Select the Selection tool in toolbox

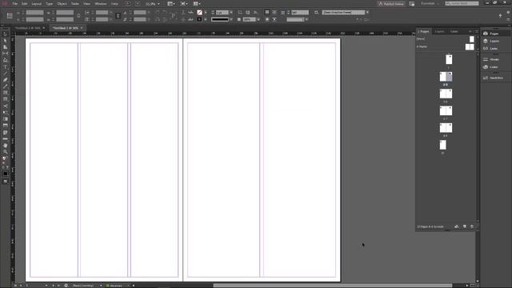[x=6, y=34]
